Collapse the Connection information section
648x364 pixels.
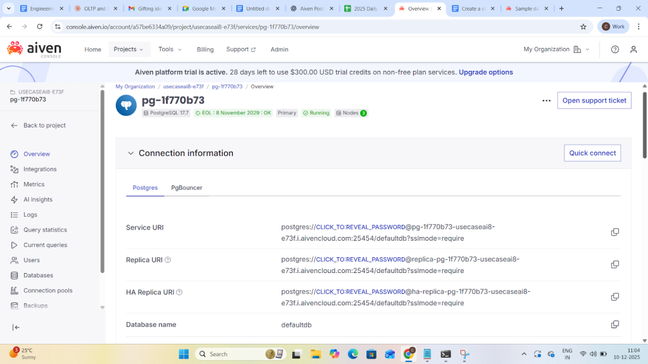click(x=131, y=153)
